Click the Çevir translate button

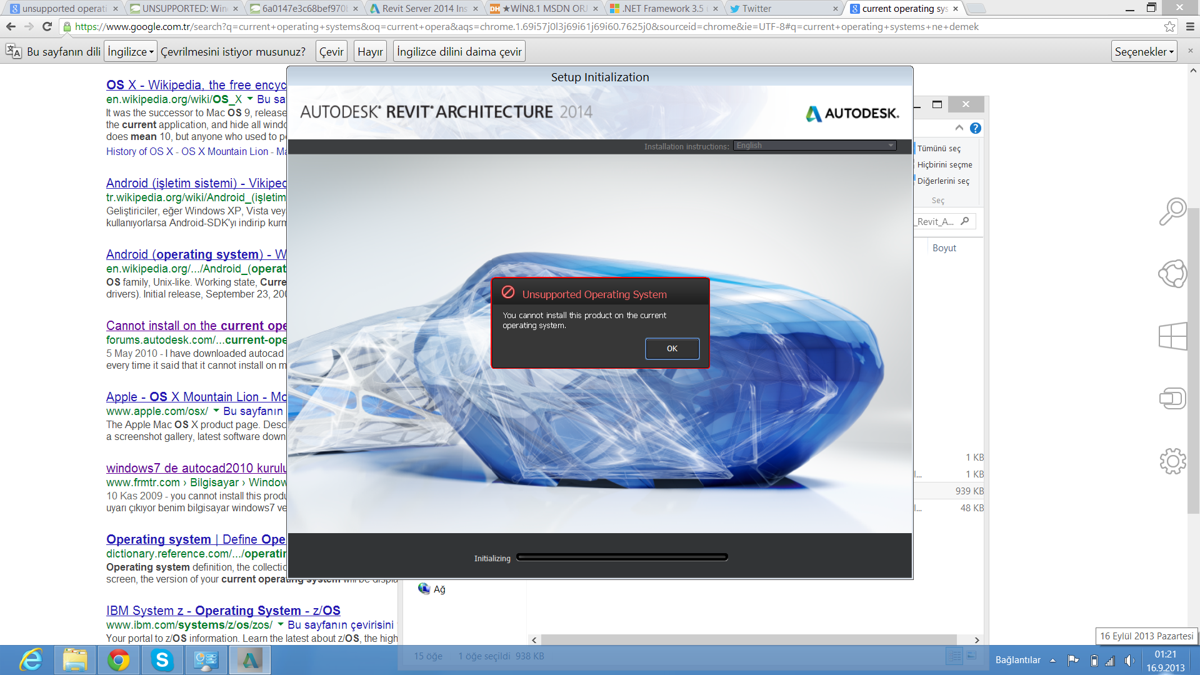pos(331,51)
